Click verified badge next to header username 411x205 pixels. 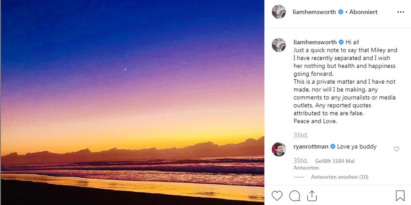pyautogui.click(x=341, y=12)
